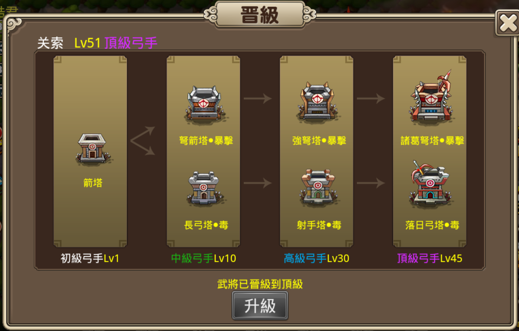The width and height of the screenshot is (519, 331).
Task: Pick the 射手塔•毒 archer tower icon
Action: [x=317, y=187]
